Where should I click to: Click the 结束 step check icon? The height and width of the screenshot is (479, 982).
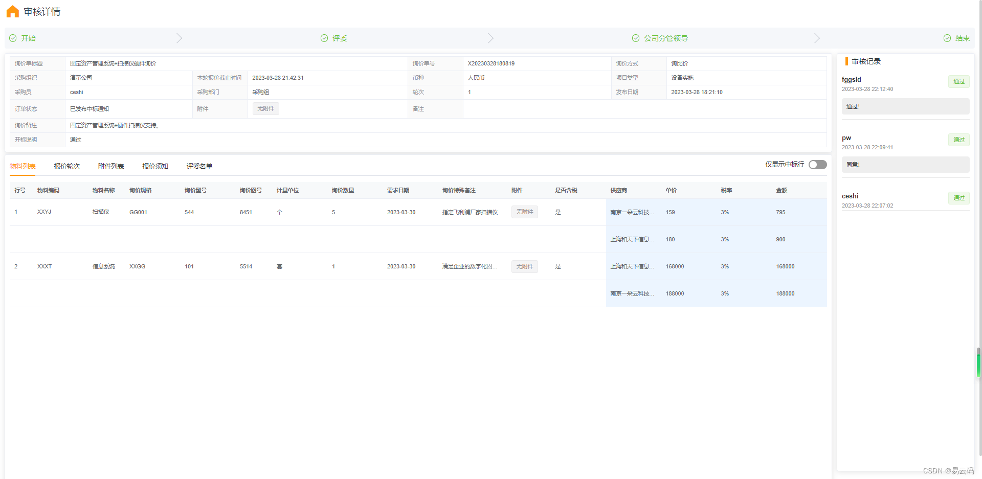pos(947,38)
